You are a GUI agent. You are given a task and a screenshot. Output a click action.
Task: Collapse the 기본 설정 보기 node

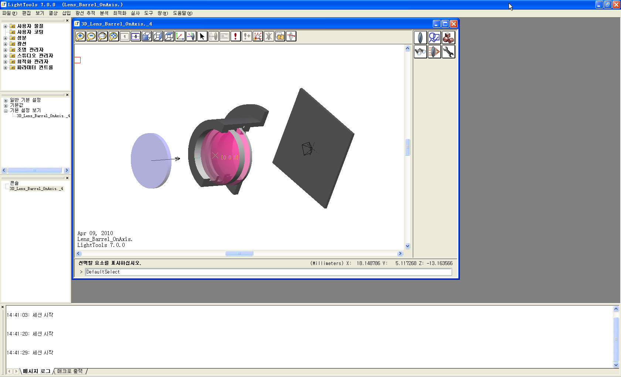[6, 111]
